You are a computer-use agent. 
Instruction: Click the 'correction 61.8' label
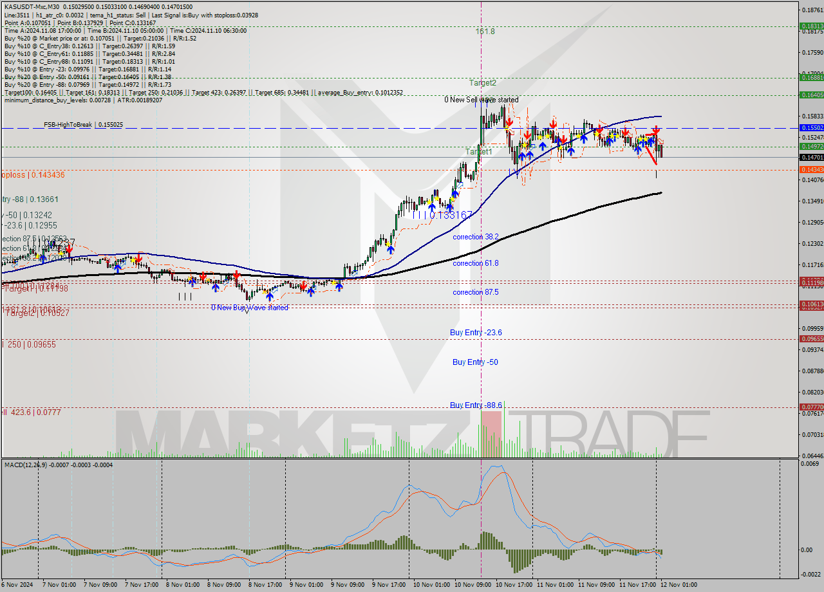click(x=476, y=263)
